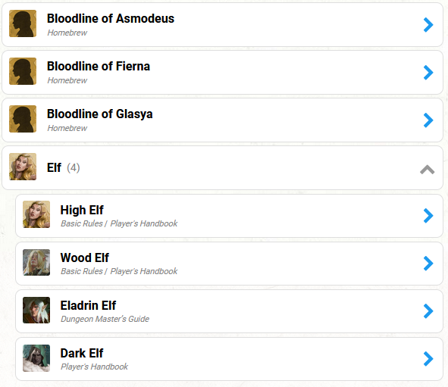Click the Bloodline of Glasya silhouette image
Viewport: 448px width, 387px height.
(23, 119)
